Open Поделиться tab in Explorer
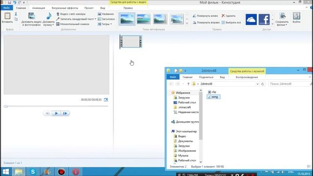 tap(206, 77)
